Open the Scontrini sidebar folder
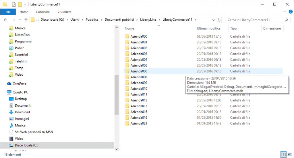 tap(21, 55)
